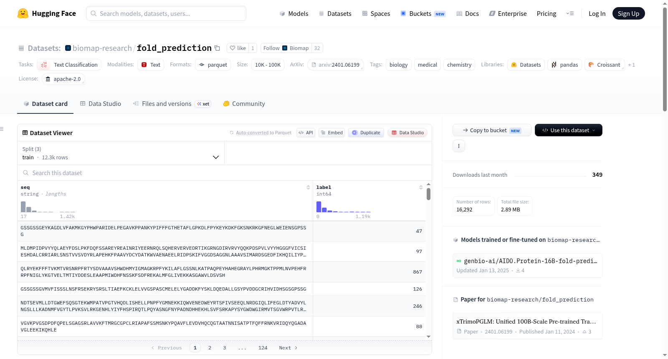This screenshot has height=359, width=668.
Task: Click the Sign Up button
Action: 628,13
